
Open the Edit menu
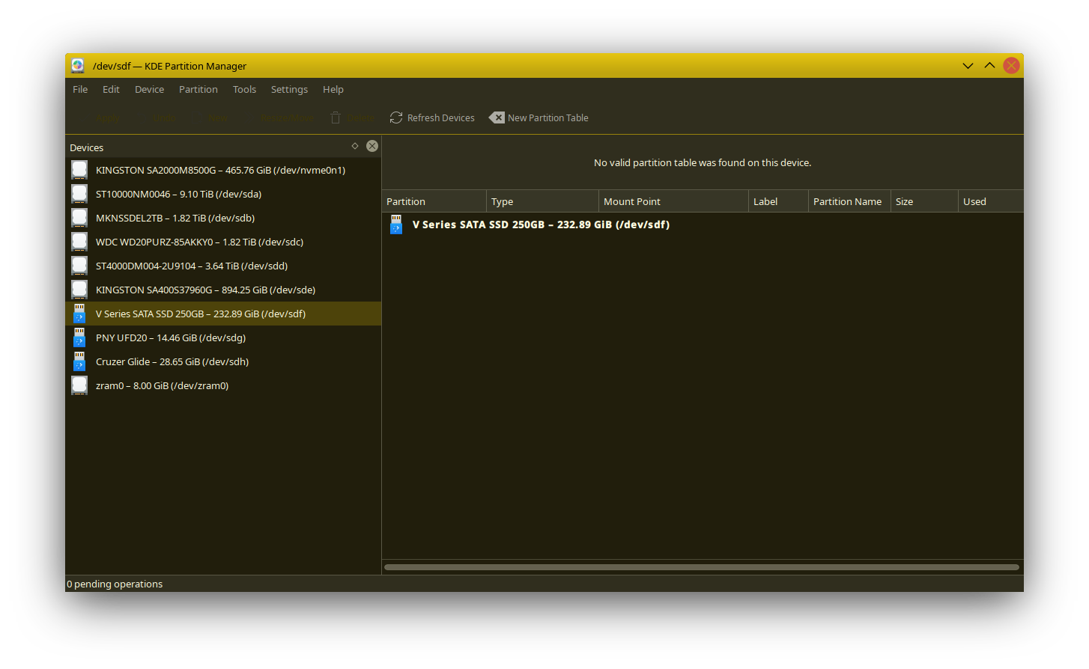(111, 89)
